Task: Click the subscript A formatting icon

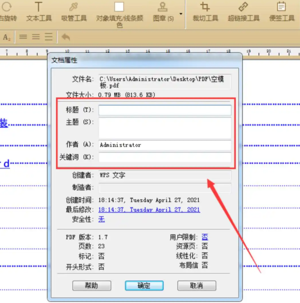Action: point(7,37)
